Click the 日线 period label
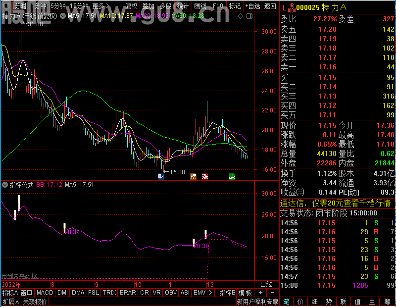This screenshot has width=396, height=307. pos(266,285)
